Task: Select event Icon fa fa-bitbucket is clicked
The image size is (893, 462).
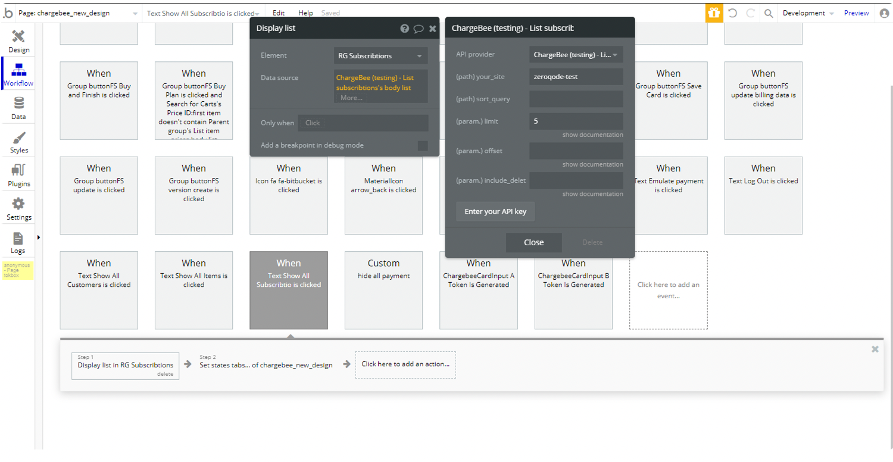Action: [289, 195]
